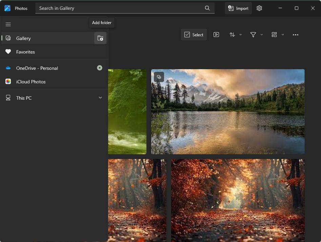Viewport: 321px width, 242px height.
Task: Click the sort arrows icon
Action: click(x=232, y=35)
